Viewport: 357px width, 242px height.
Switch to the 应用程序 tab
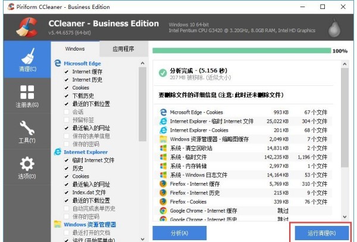coord(123,49)
